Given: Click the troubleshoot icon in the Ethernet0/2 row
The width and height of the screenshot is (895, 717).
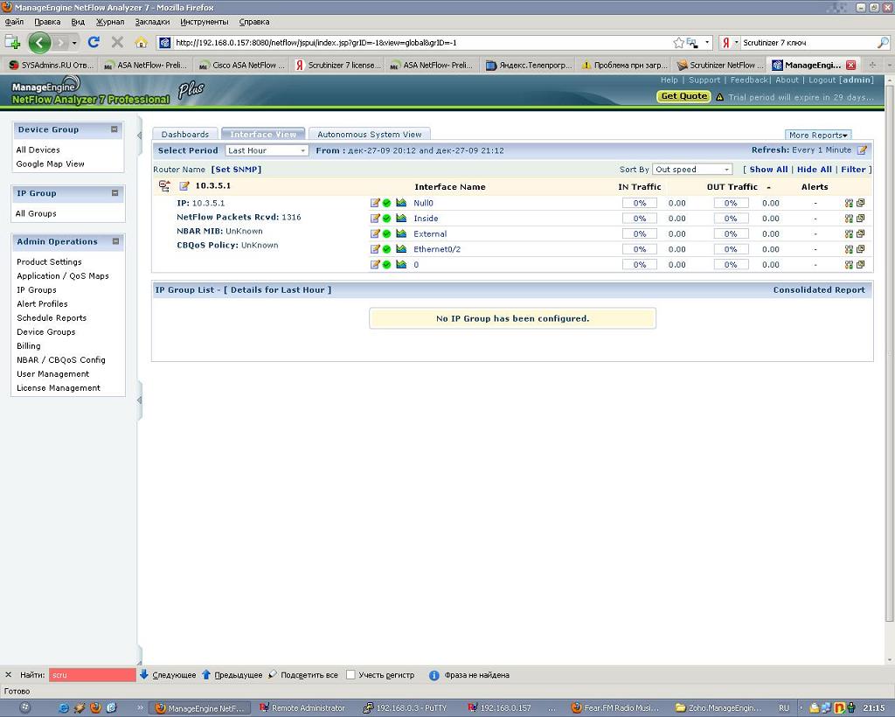Looking at the screenshot, I should [x=849, y=249].
